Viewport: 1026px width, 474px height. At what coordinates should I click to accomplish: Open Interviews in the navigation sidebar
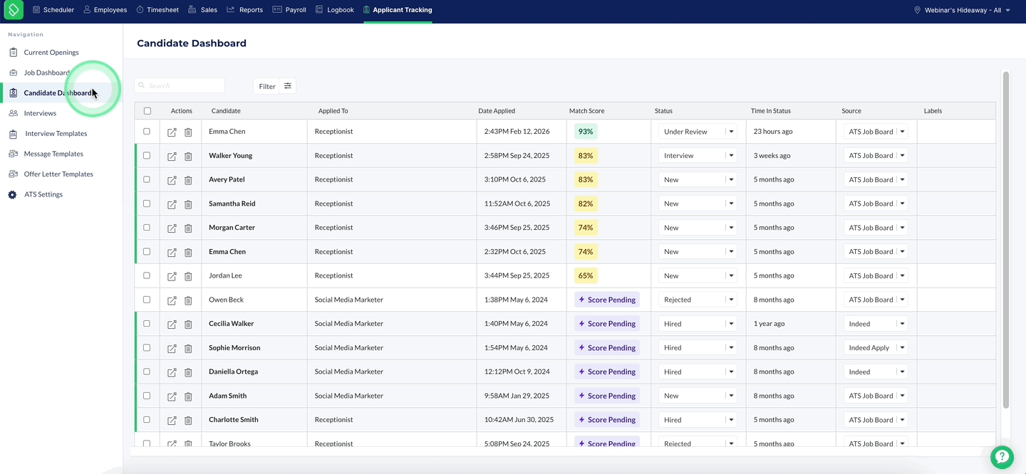point(40,113)
